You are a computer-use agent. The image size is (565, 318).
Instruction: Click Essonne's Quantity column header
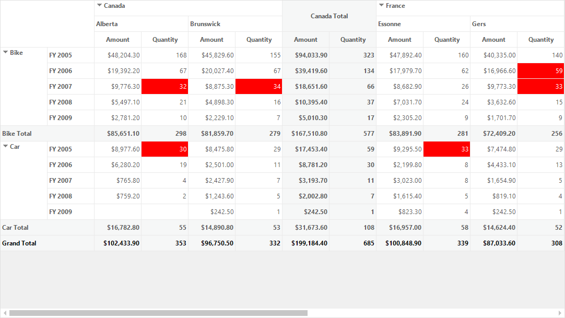pos(447,40)
